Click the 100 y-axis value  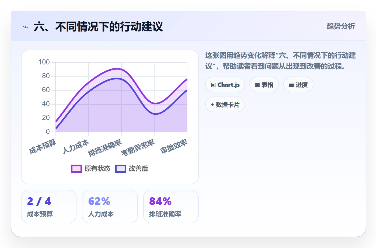tap(44, 62)
